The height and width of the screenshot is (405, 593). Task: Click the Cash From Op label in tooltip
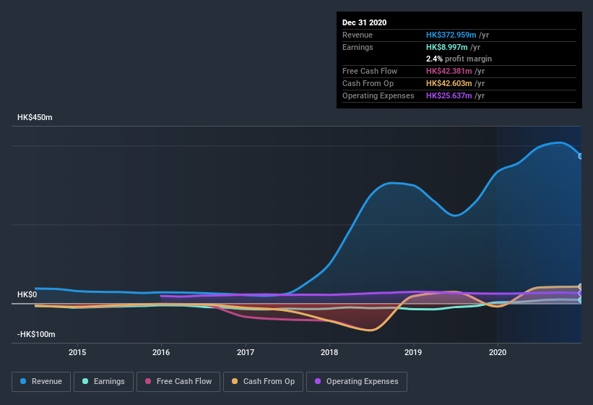[x=368, y=83]
